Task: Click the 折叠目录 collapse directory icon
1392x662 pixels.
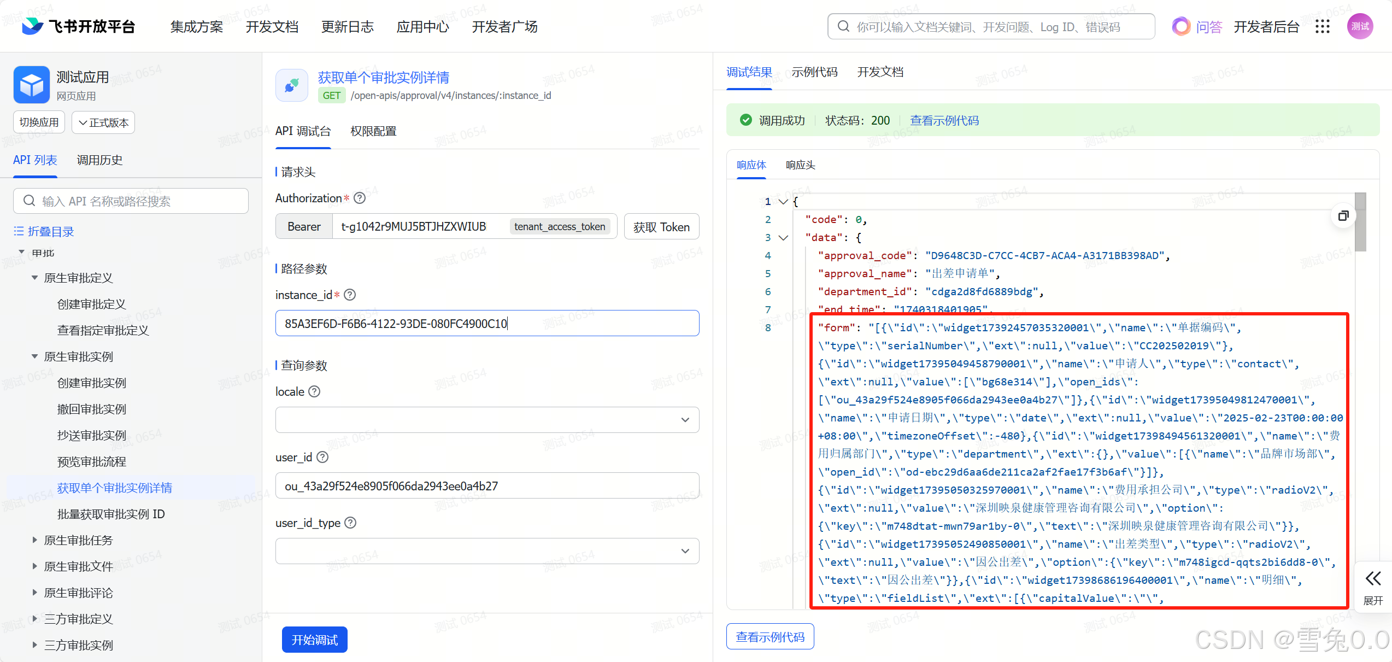Action: click(x=19, y=231)
